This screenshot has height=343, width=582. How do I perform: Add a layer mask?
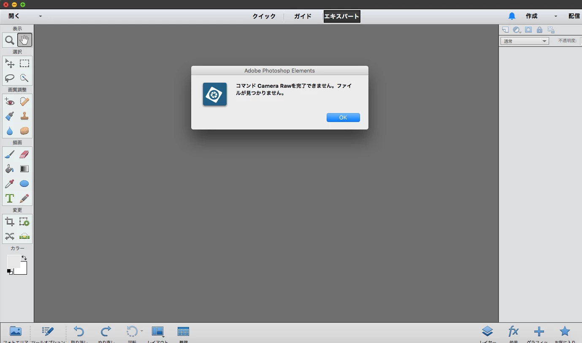528,30
